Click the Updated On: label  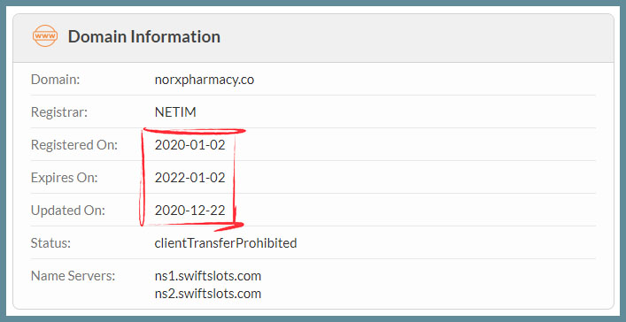click(x=68, y=211)
